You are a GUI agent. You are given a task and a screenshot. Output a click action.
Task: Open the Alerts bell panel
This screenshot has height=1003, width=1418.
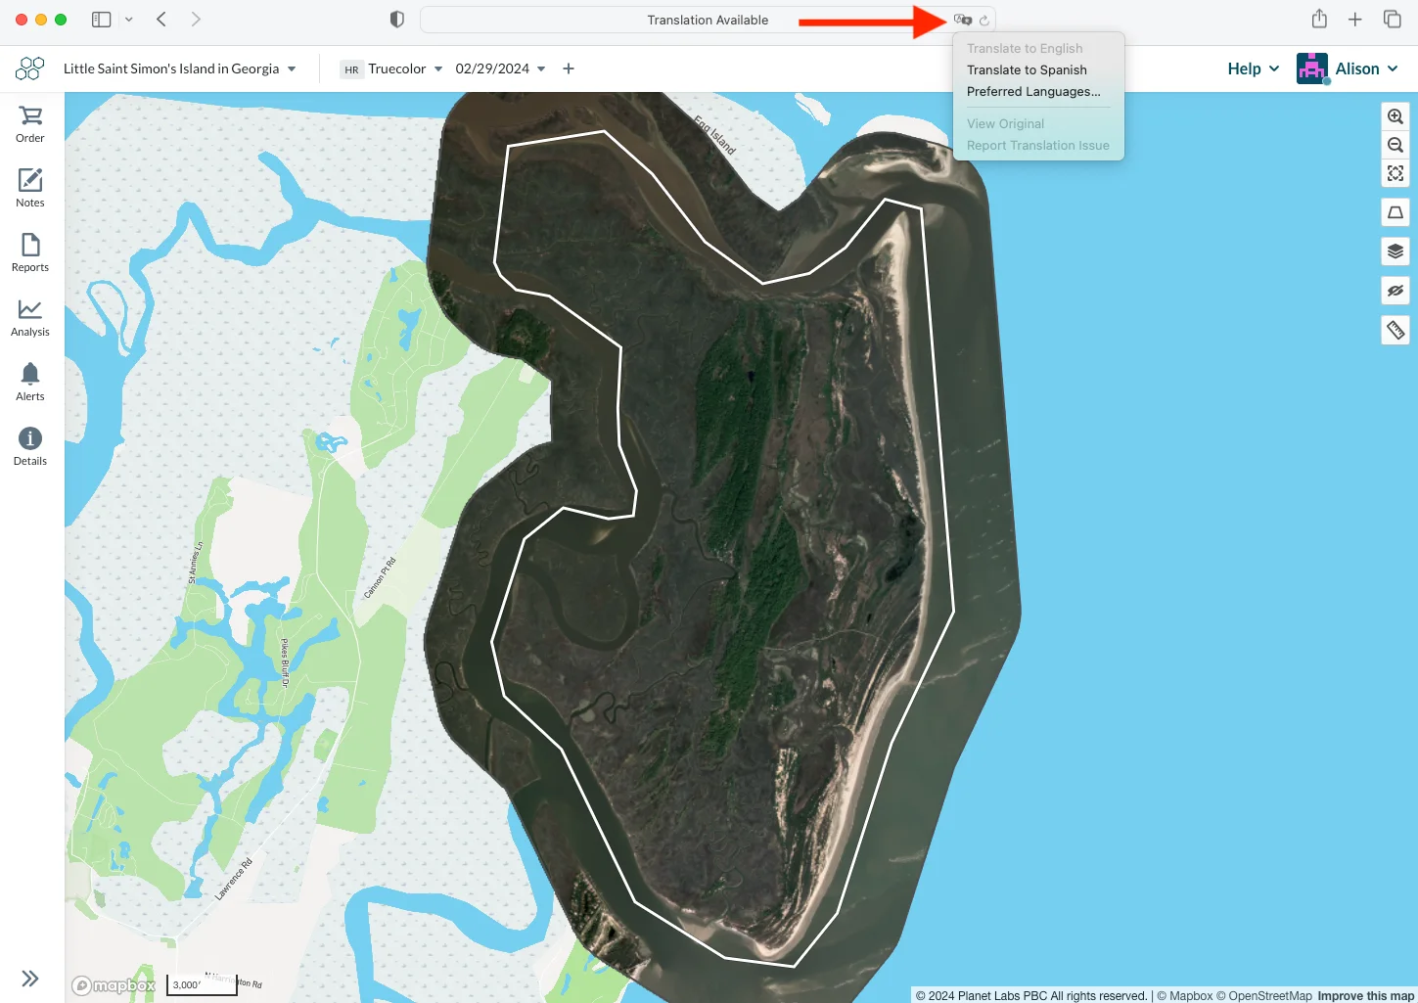30,383
